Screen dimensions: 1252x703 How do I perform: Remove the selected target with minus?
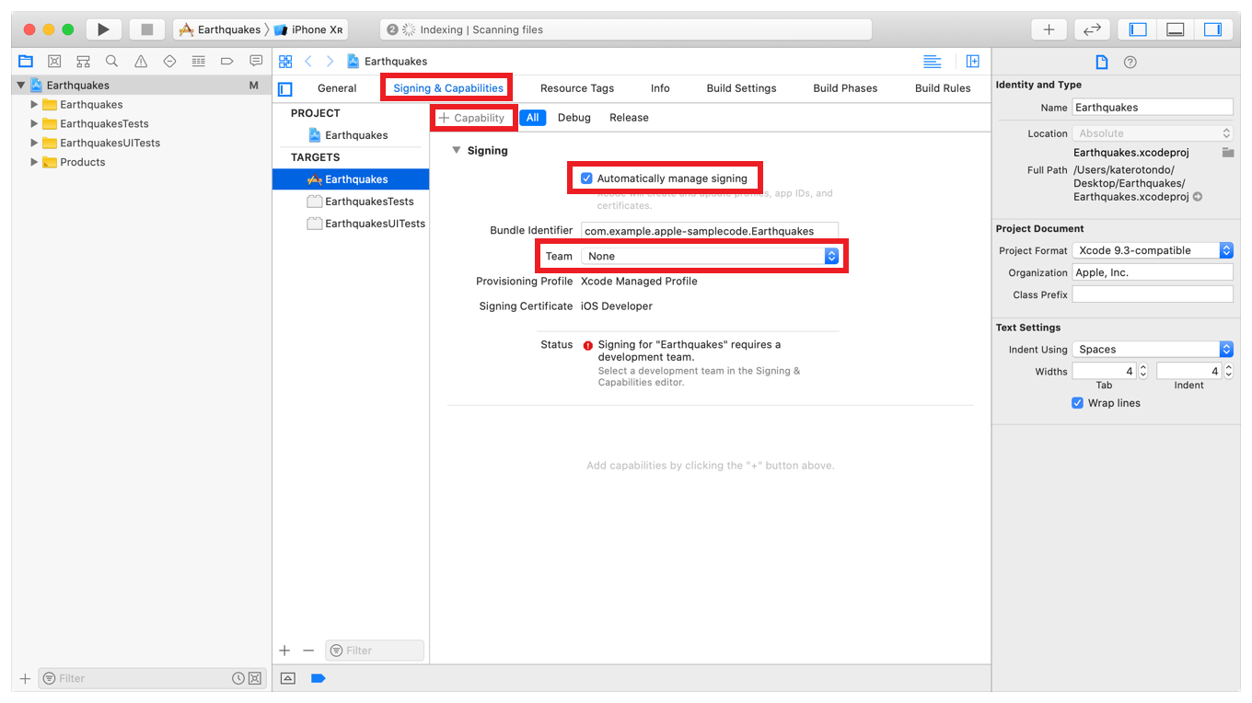(x=308, y=651)
